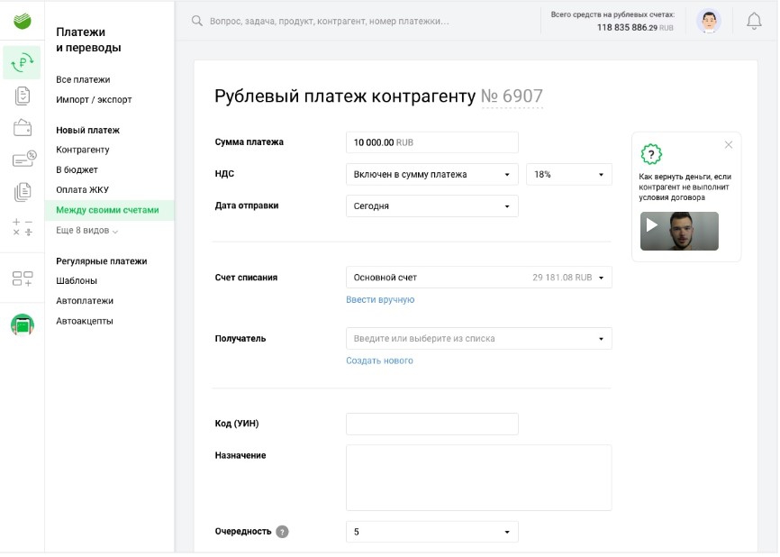Click the Ввести вручную link
Viewport: 780px width, 557px height.
pyautogui.click(x=380, y=300)
